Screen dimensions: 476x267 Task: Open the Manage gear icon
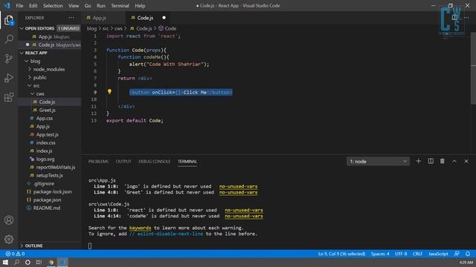pos(9,239)
